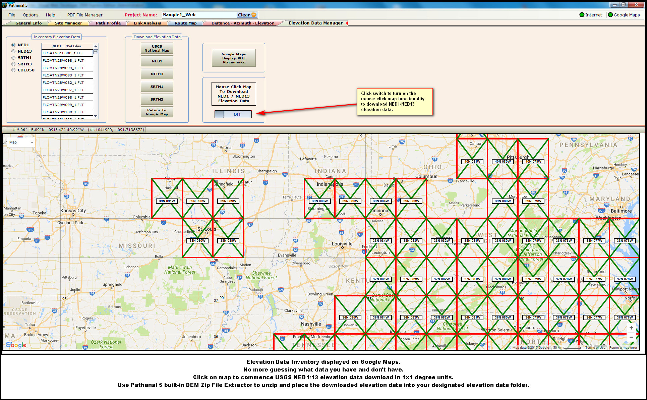Select the NED13 inventory radio button
The image size is (647, 400).
pos(13,51)
